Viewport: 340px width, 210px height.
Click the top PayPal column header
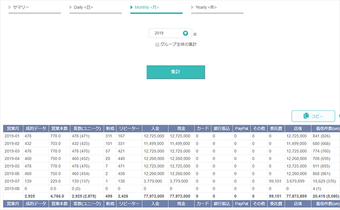pyautogui.click(x=241, y=128)
